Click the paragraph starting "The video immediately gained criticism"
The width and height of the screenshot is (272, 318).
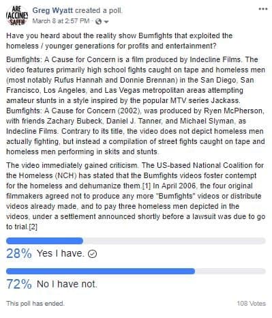coord(136,196)
